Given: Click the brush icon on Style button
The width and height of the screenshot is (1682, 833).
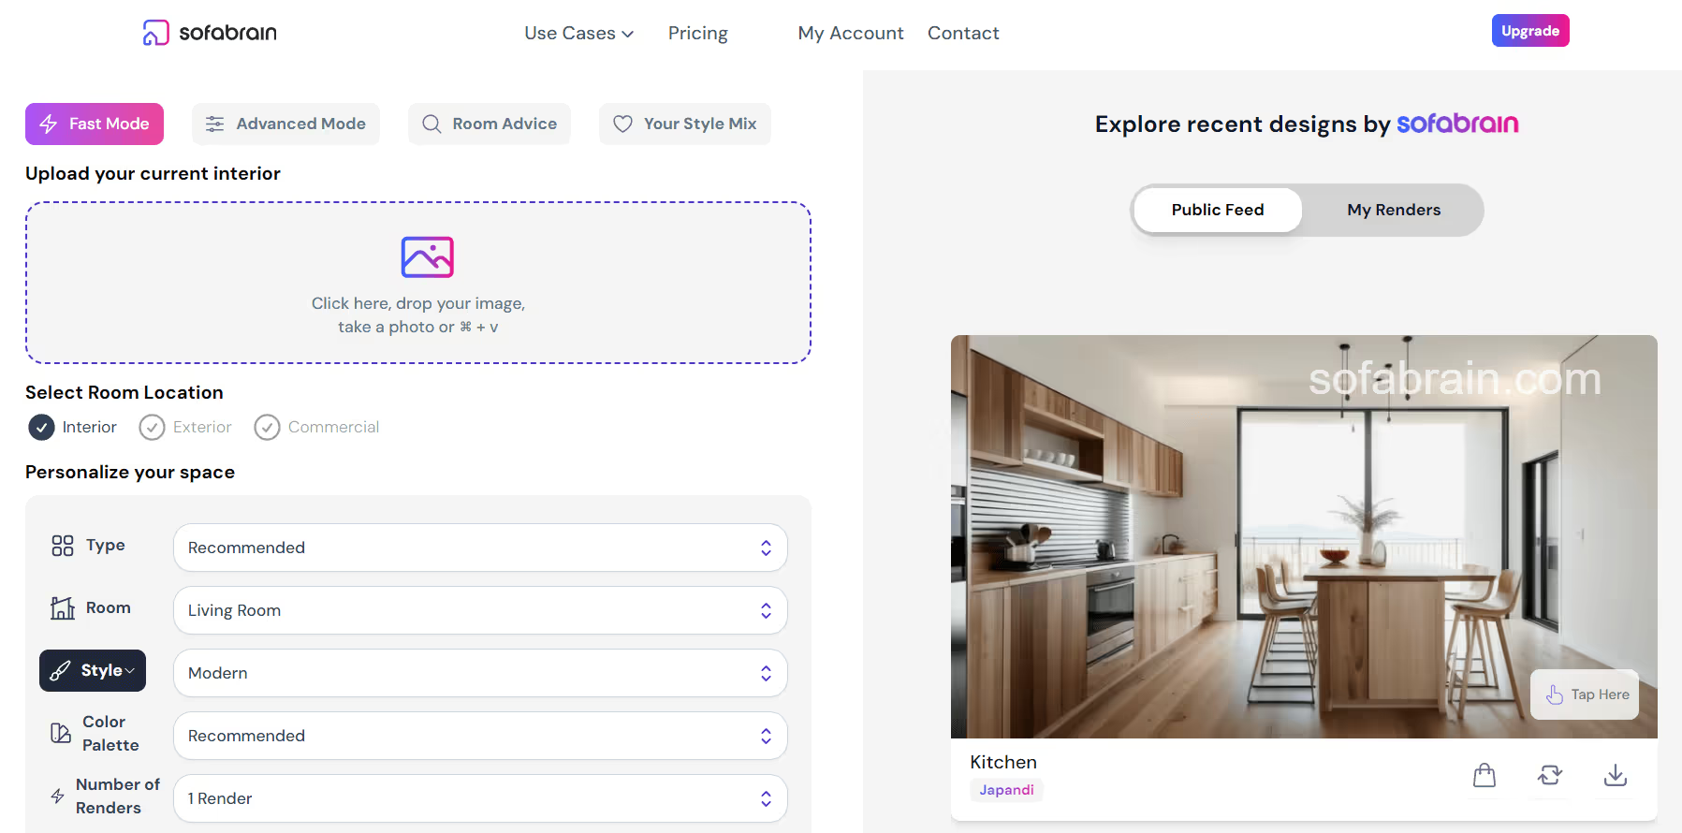Looking at the screenshot, I should coord(61,670).
